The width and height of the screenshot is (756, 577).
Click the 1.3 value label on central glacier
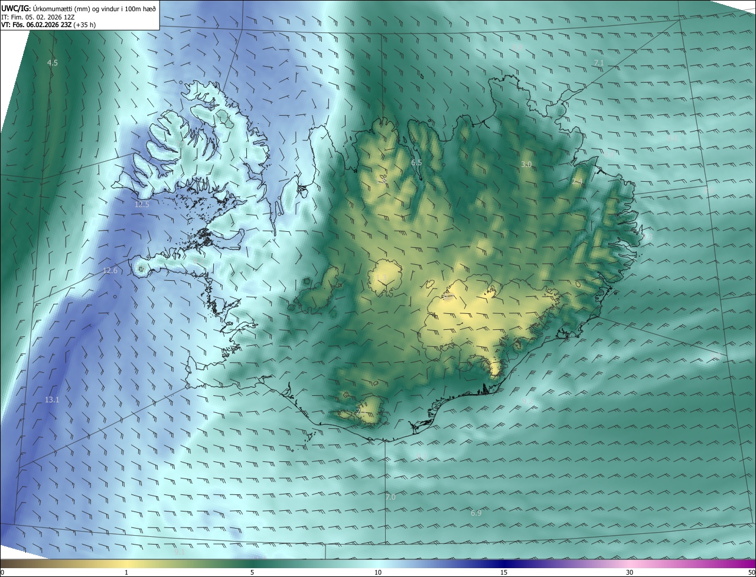(382, 278)
